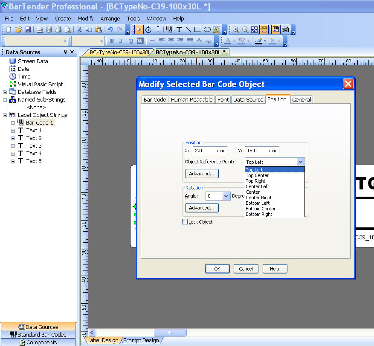Select the pointer arrow tool
This screenshot has width=374, height=346.
[x=139, y=29]
